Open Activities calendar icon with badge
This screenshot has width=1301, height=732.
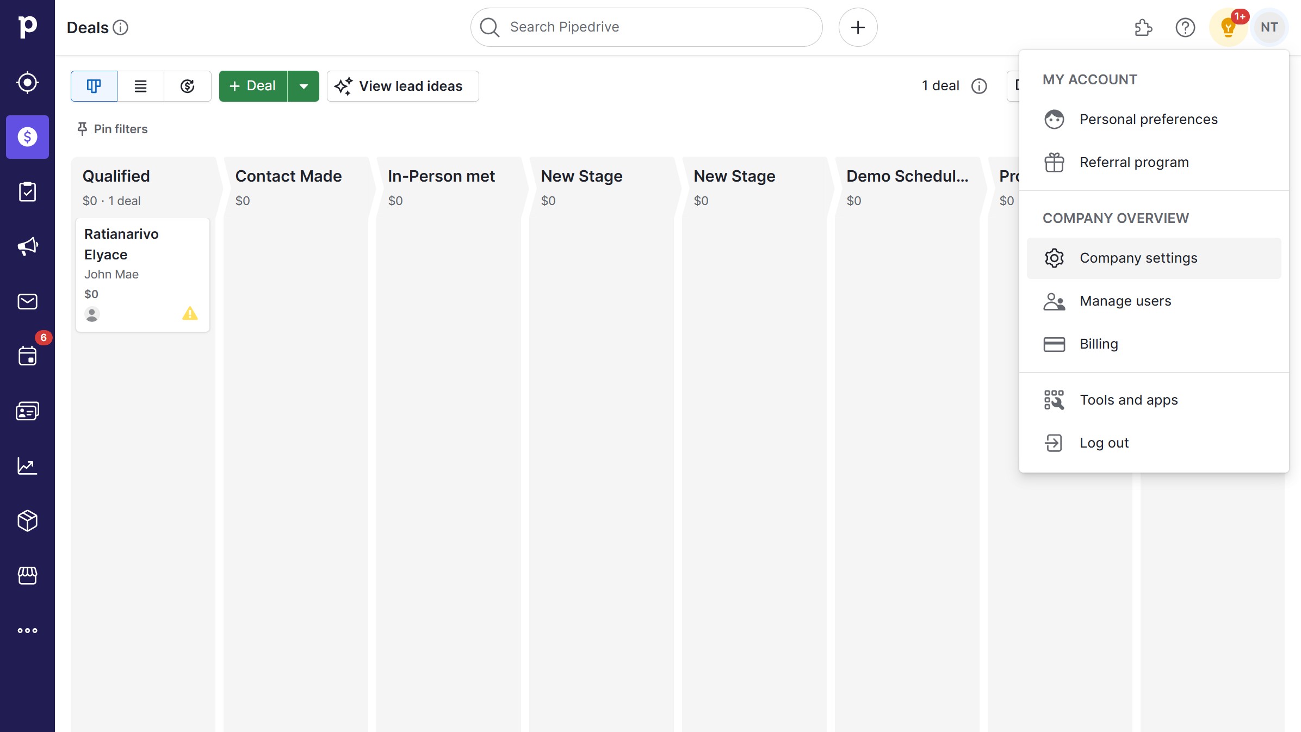point(27,356)
